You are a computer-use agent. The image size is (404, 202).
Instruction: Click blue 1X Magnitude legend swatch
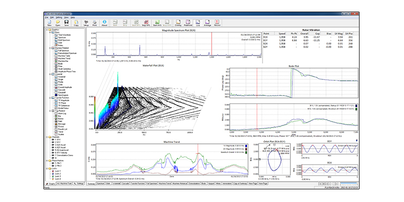pos(247,146)
